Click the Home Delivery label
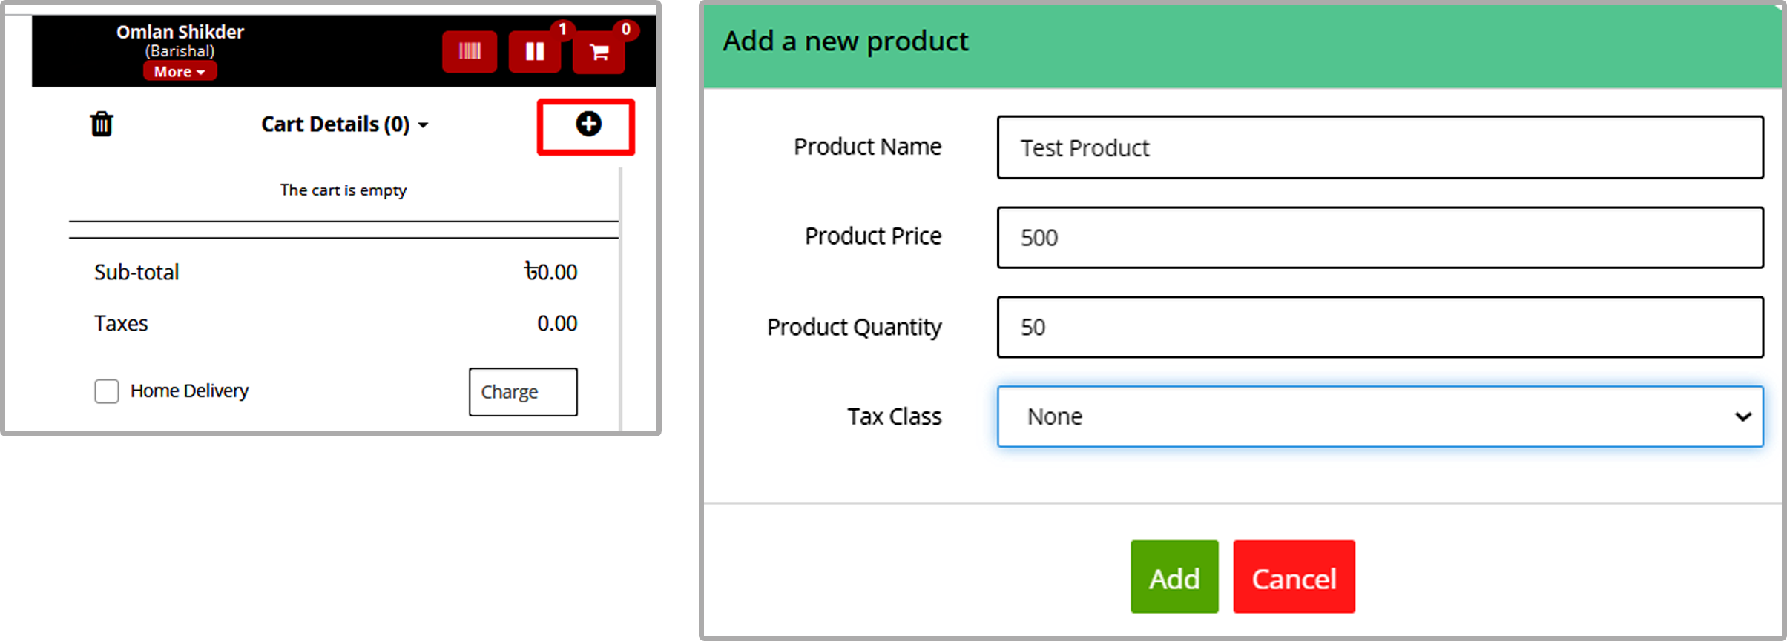Screen dimensions: 1787x641 (189, 391)
